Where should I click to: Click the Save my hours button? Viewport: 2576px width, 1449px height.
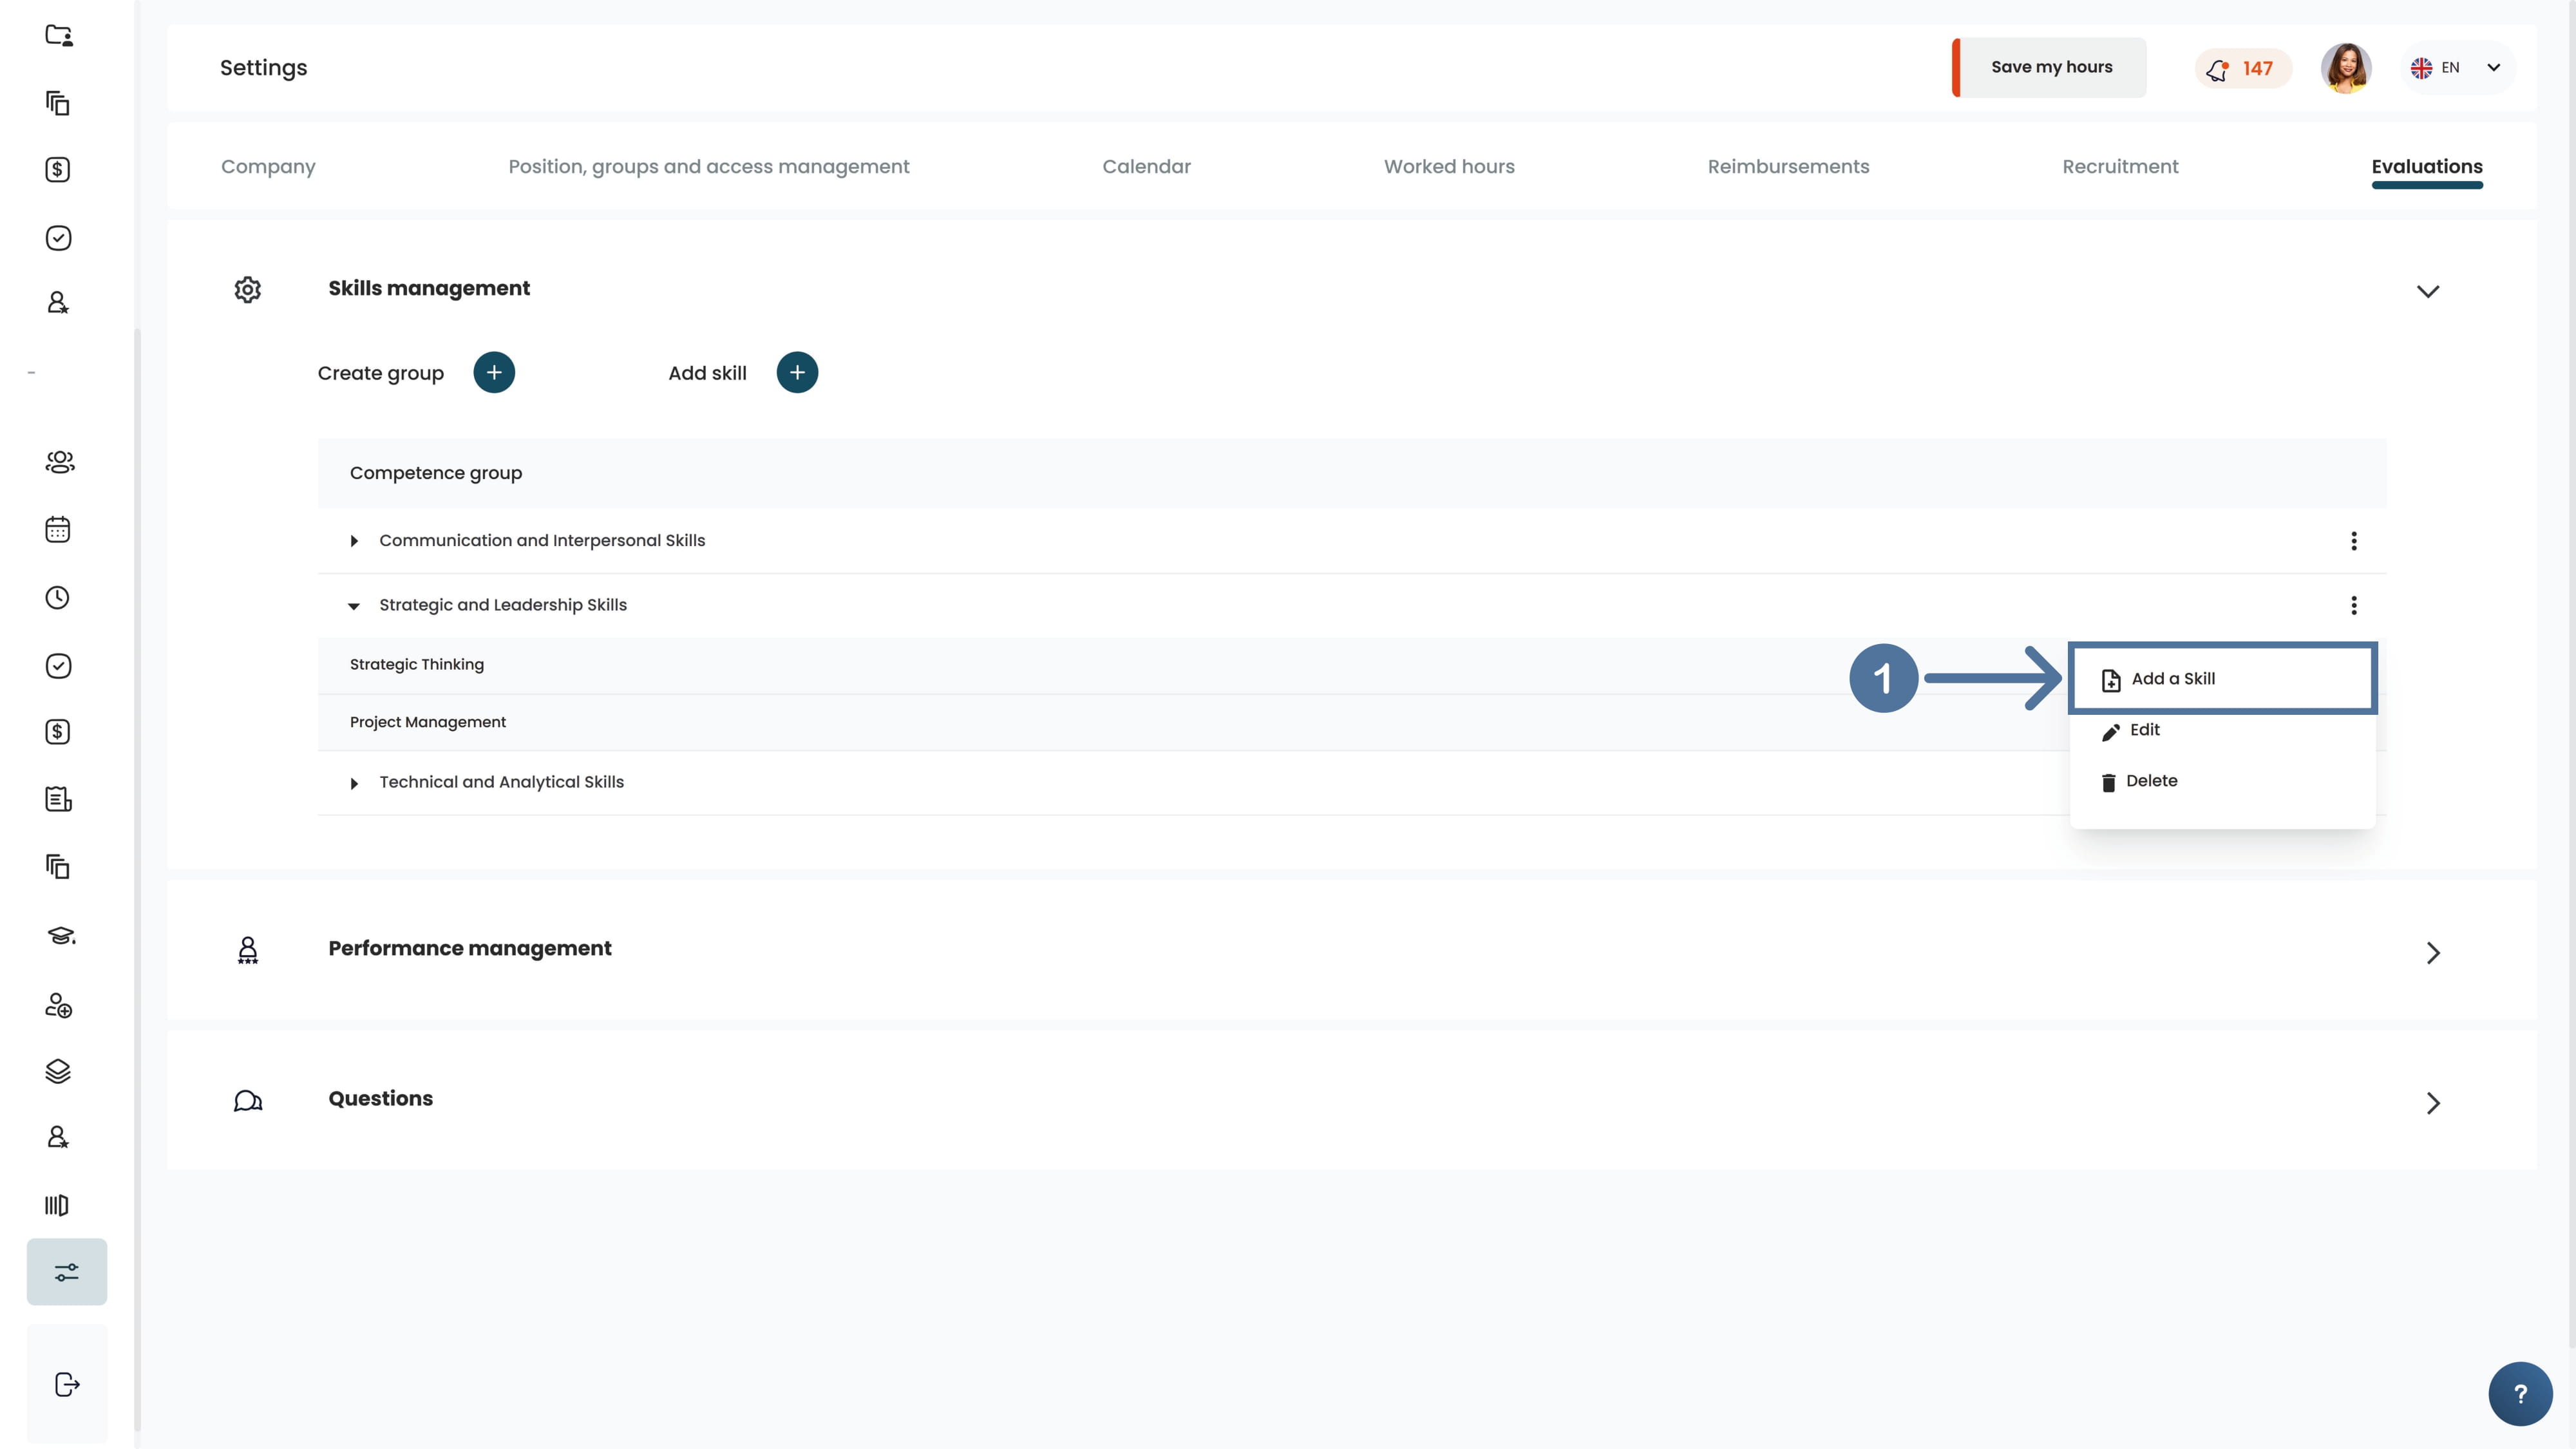coord(2049,67)
